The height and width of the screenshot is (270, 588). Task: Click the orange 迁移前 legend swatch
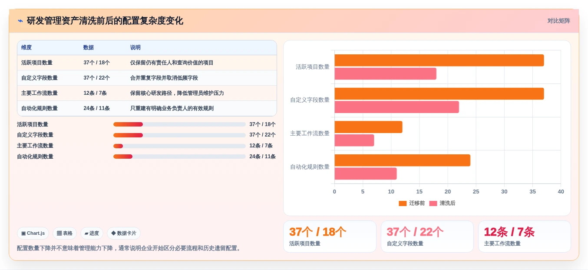point(403,203)
